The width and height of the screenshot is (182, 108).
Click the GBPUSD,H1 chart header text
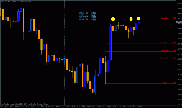[17, 2]
